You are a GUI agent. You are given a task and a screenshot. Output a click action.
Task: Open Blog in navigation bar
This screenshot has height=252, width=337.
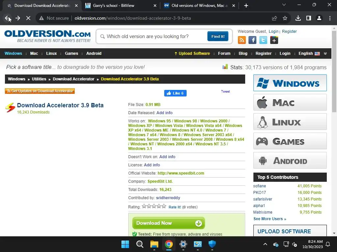pos(243,53)
